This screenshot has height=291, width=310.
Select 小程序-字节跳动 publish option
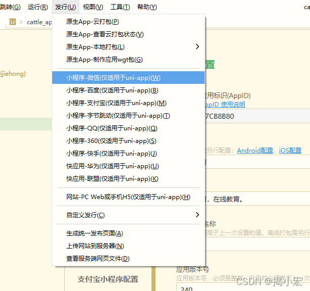click(128, 116)
